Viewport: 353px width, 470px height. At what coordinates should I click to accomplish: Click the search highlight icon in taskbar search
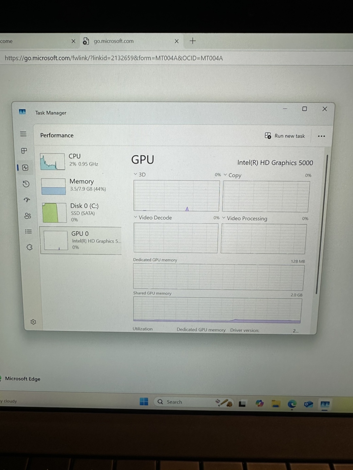(x=224, y=403)
